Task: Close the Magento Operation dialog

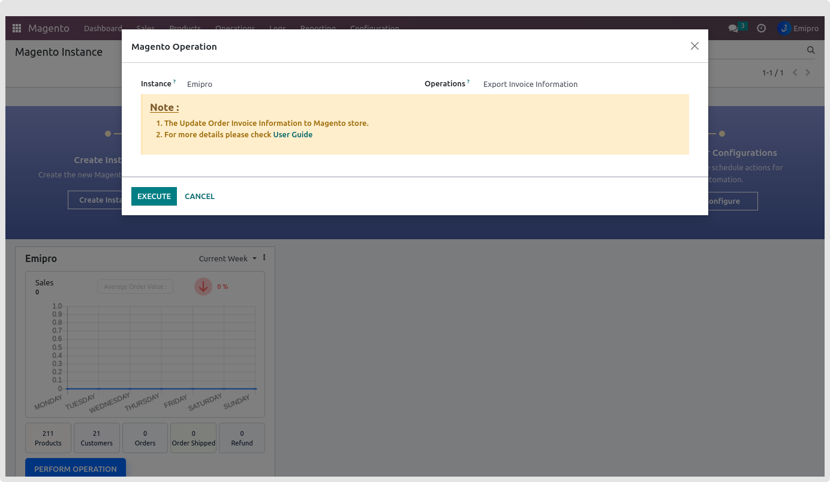Action: [694, 46]
